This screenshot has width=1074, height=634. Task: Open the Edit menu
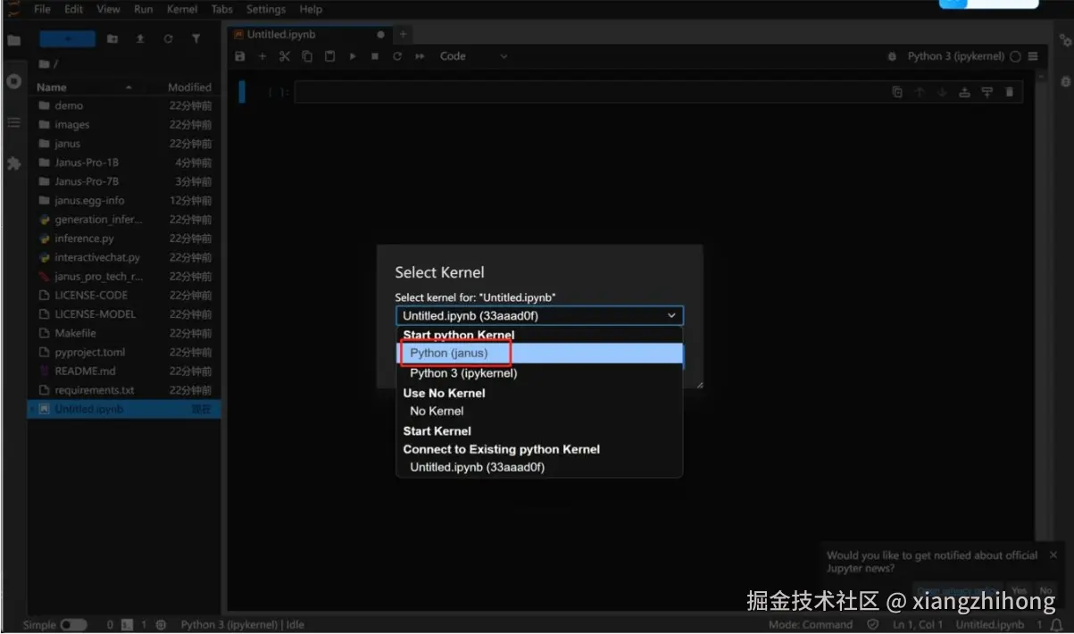[73, 9]
